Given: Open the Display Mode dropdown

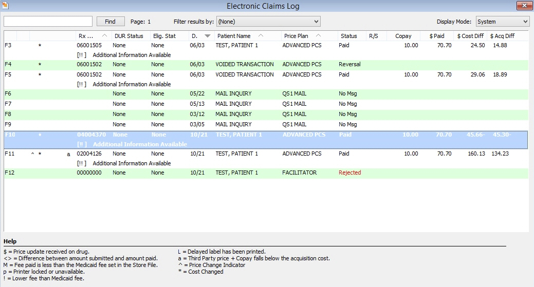Looking at the screenshot, I should tap(502, 22).
